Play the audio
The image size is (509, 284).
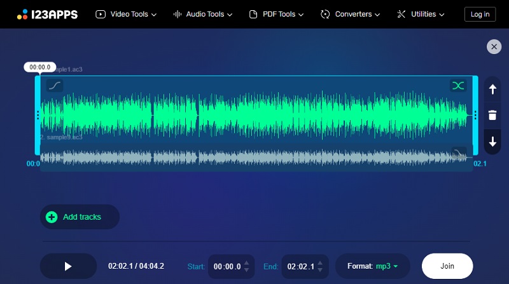pyautogui.click(x=68, y=266)
